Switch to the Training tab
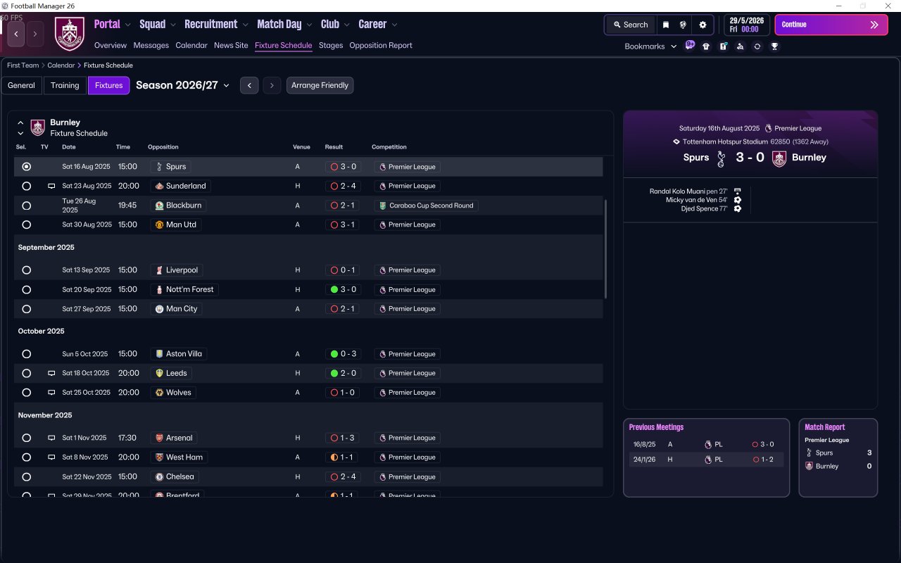 (x=65, y=85)
